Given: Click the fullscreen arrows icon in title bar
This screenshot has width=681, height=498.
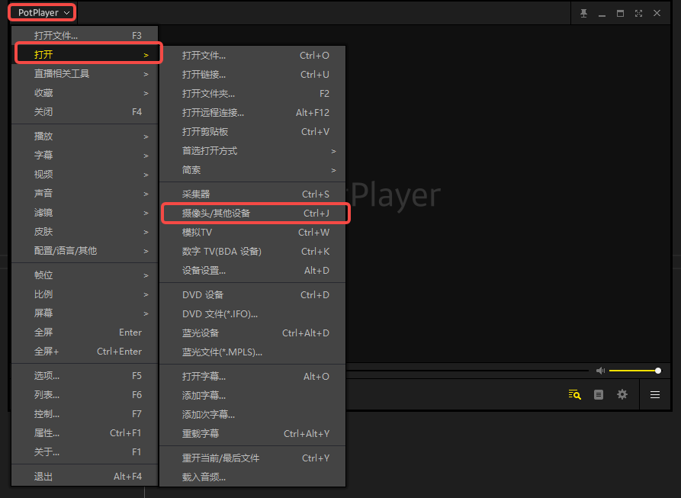Looking at the screenshot, I should pyautogui.click(x=638, y=13).
